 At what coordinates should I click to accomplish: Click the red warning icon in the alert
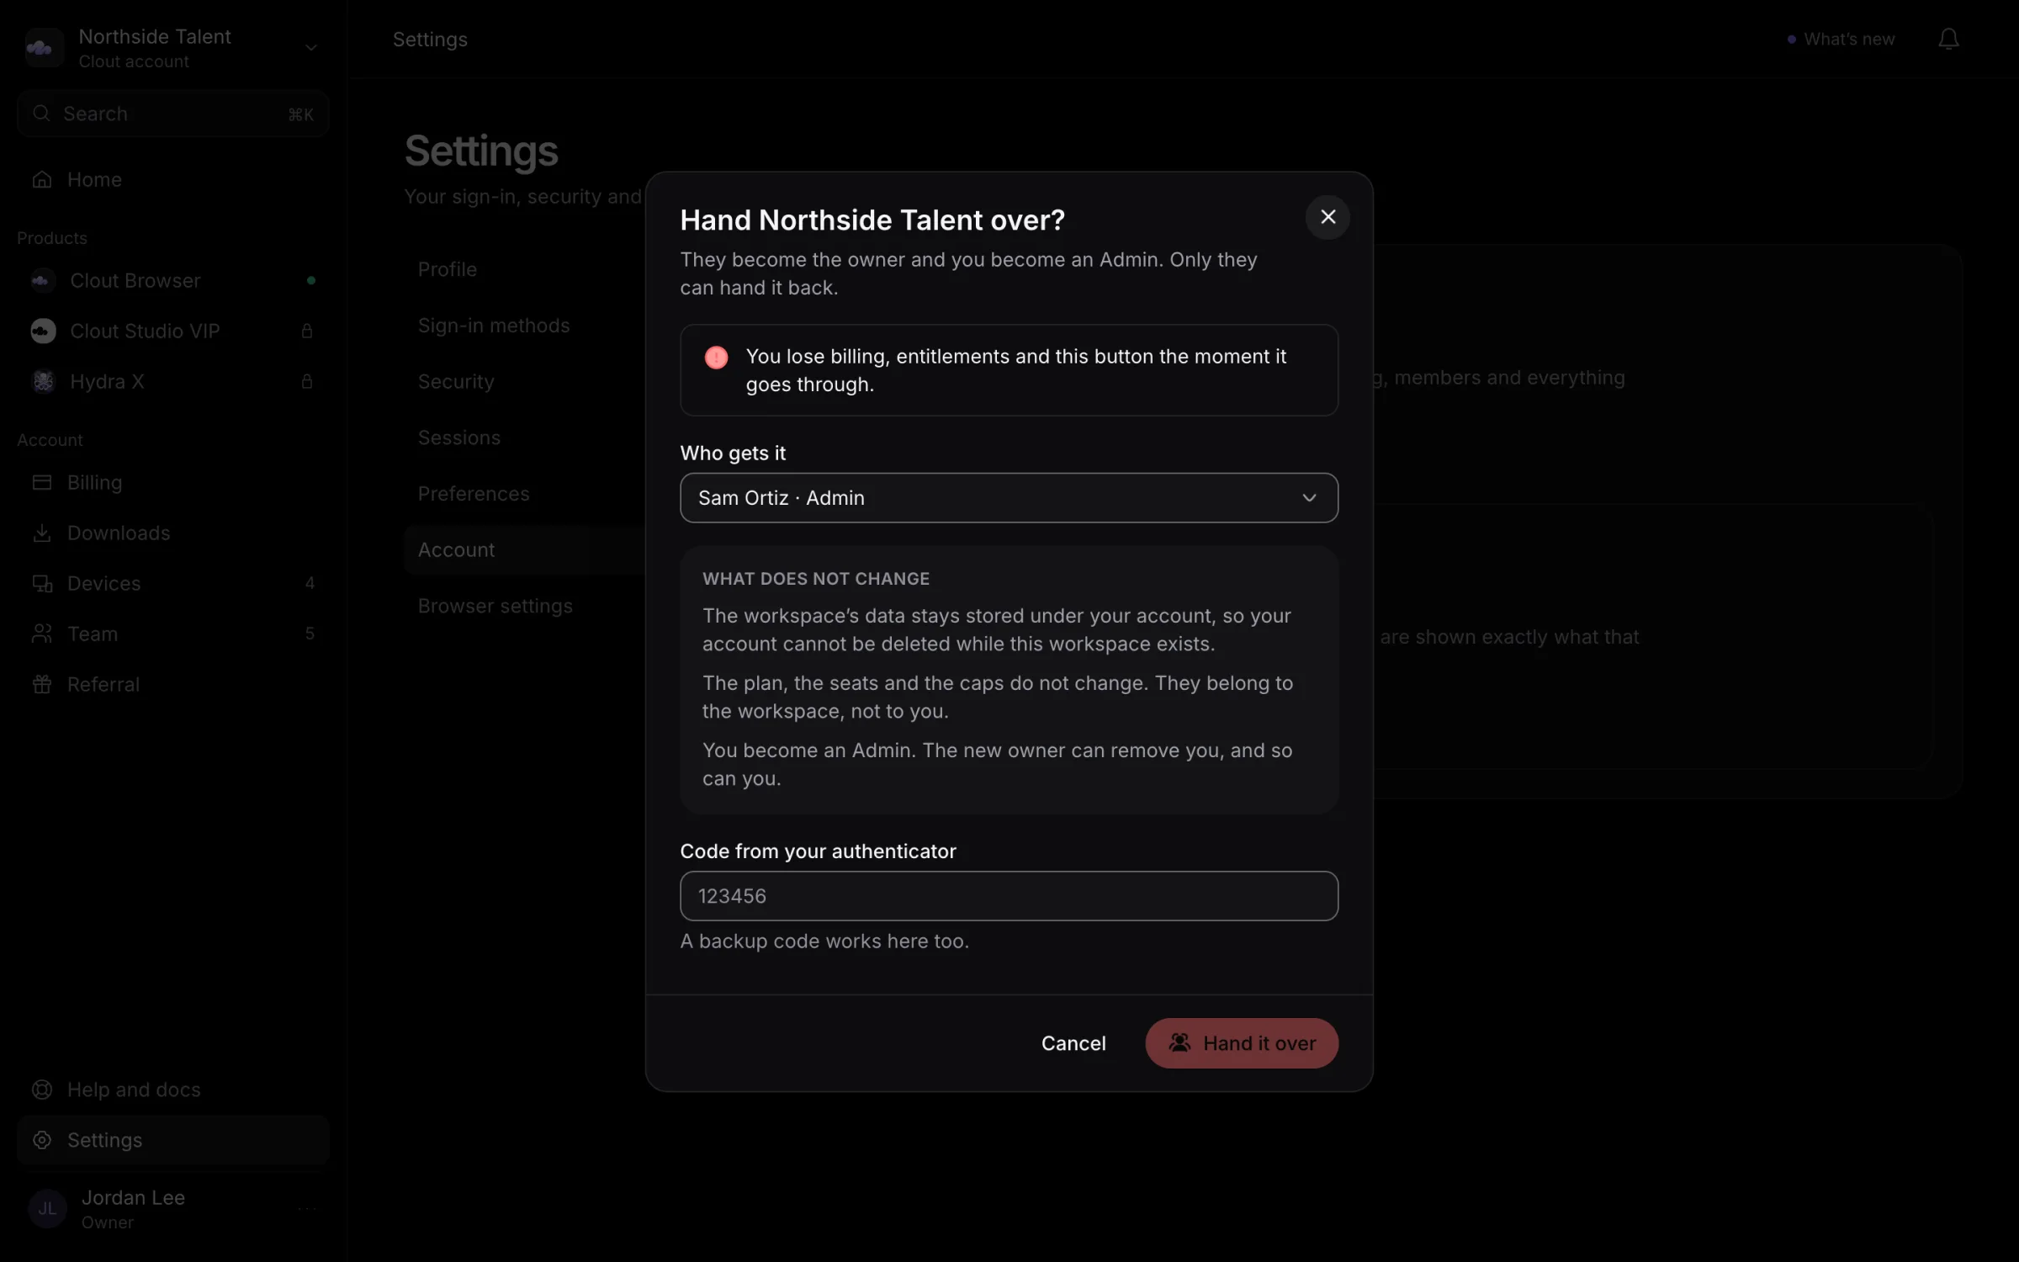coord(716,358)
